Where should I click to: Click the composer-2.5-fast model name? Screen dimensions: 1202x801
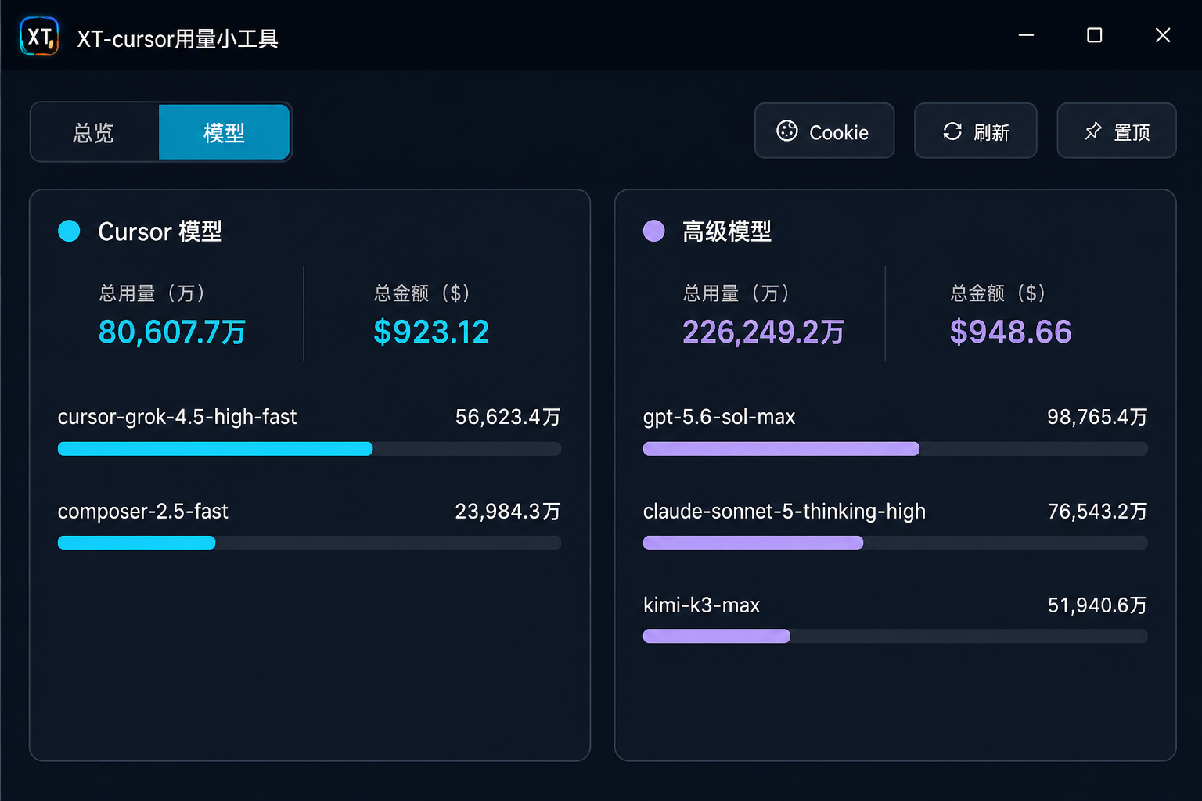tap(143, 512)
